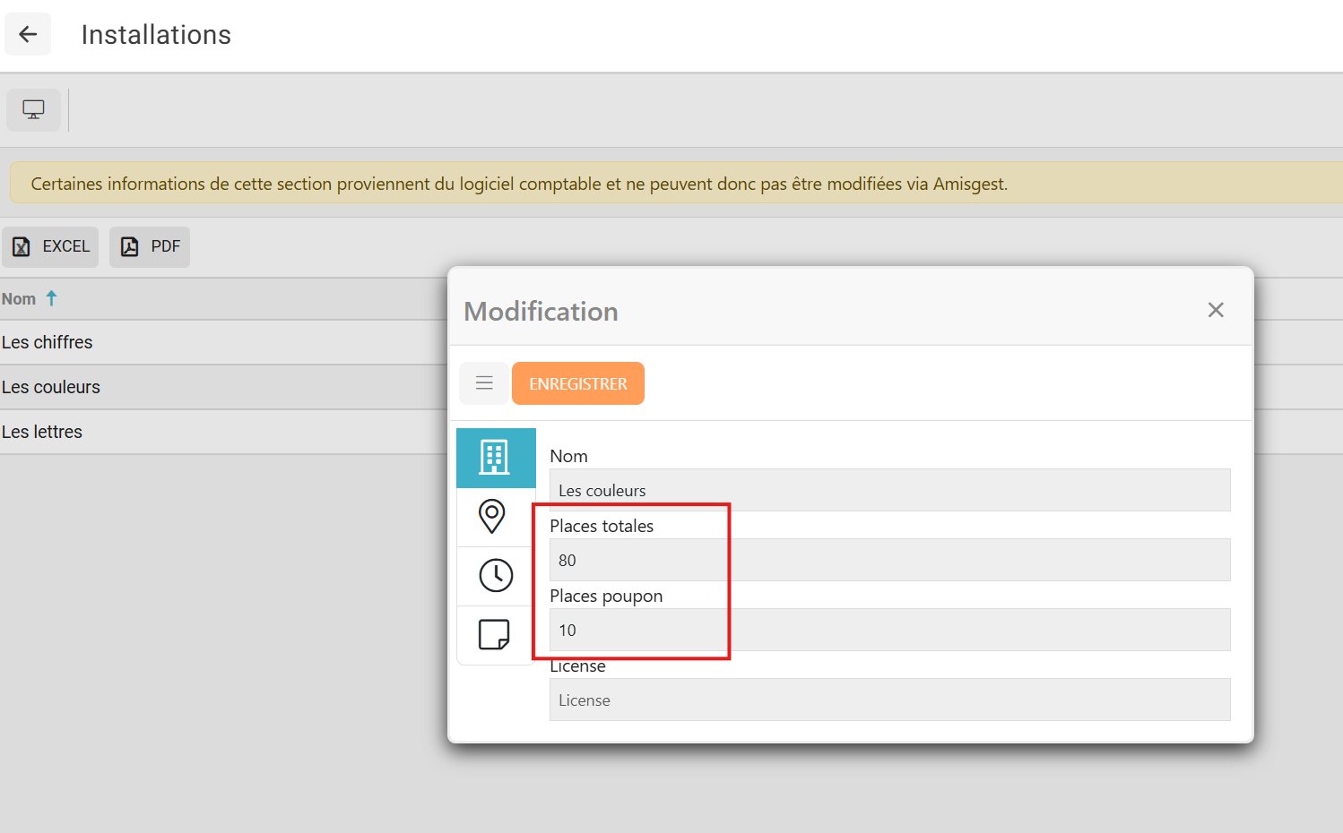Screen dimensions: 1343x833
Task: Click the ascending sort arrow next to Nom
Action: [x=52, y=298]
